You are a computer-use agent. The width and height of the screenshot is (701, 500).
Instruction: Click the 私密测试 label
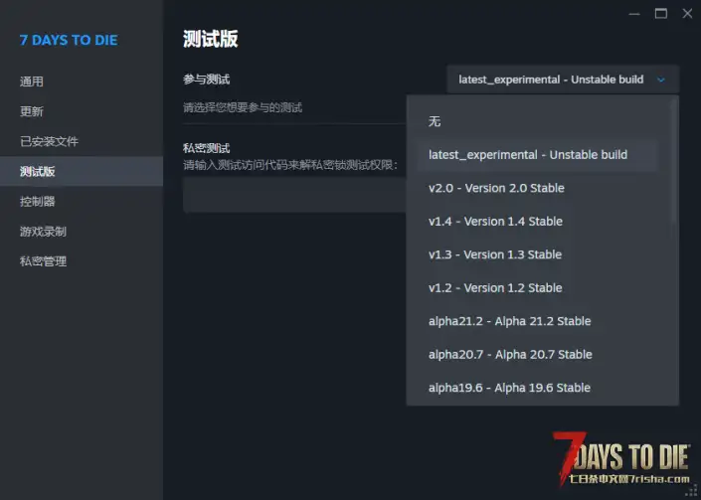(207, 148)
